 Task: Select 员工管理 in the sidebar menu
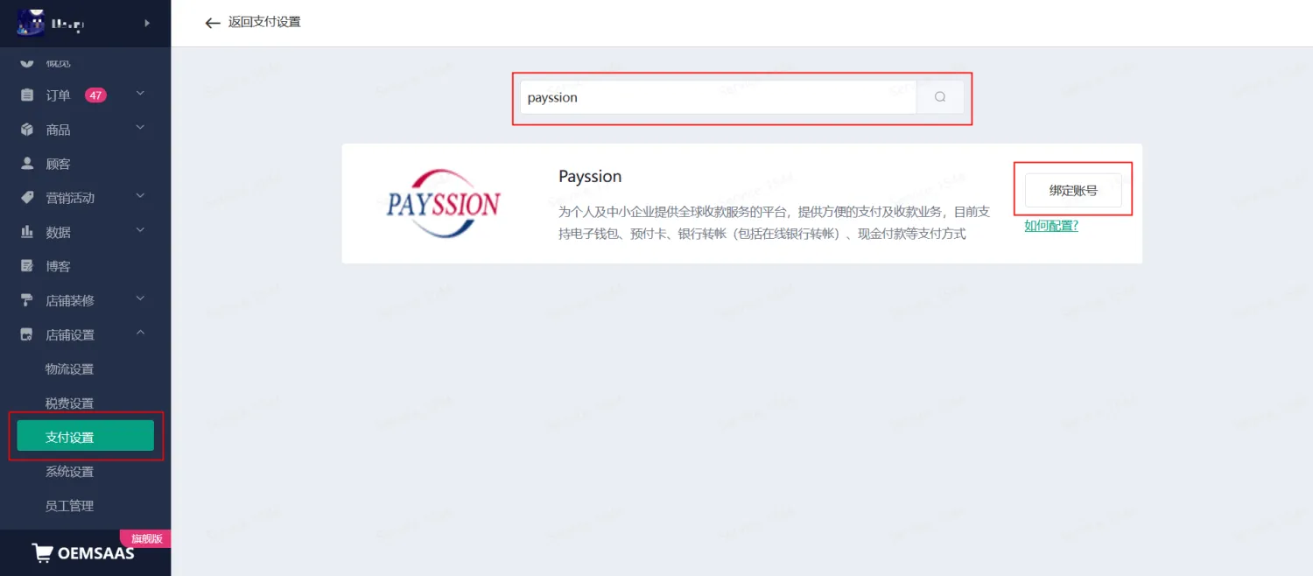coord(69,505)
